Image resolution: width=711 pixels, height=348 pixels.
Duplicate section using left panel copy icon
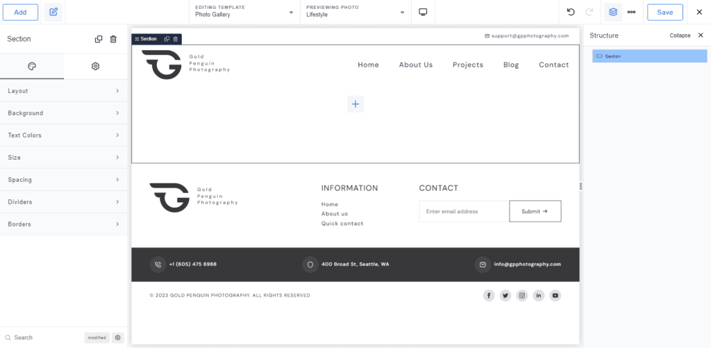coord(99,40)
